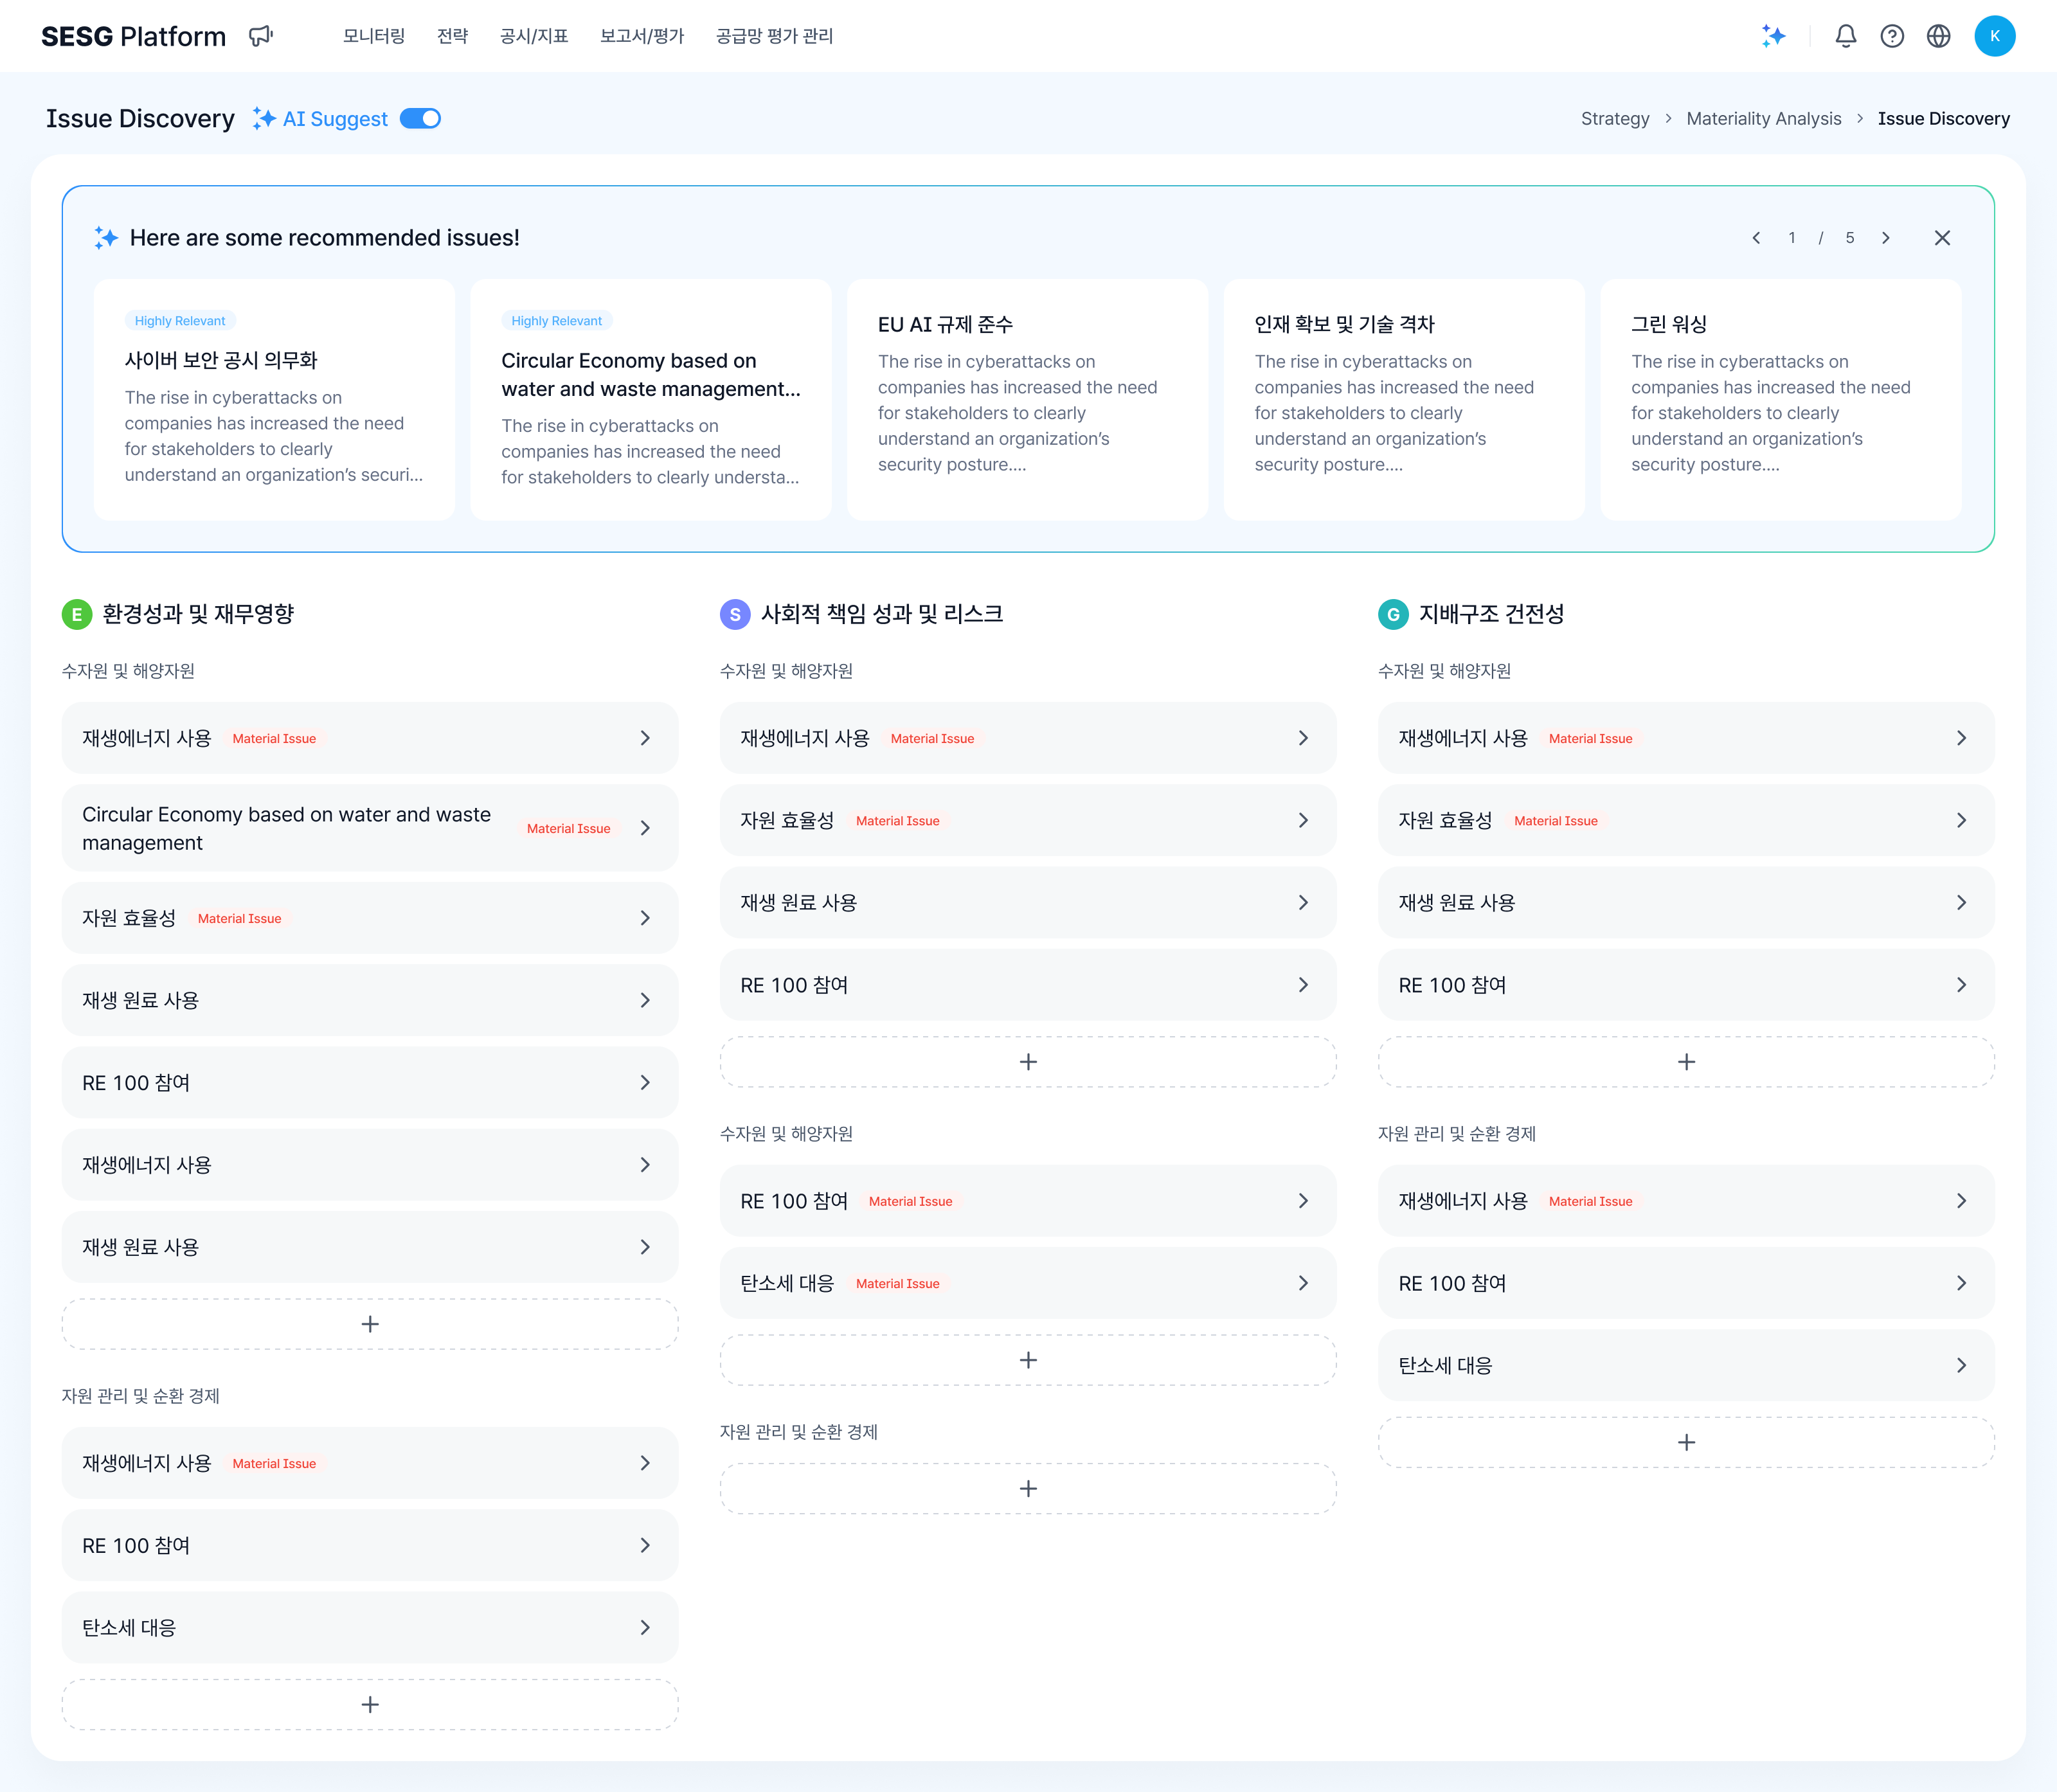2057x1792 pixels.
Task: Open the AI sparkle assistant icon
Action: [1773, 36]
